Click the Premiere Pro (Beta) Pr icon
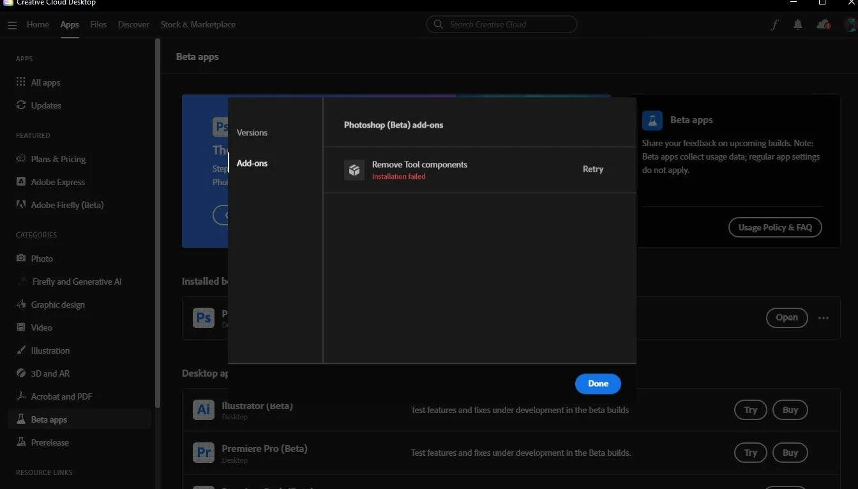This screenshot has width=858, height=489. (x=204, y=453)
